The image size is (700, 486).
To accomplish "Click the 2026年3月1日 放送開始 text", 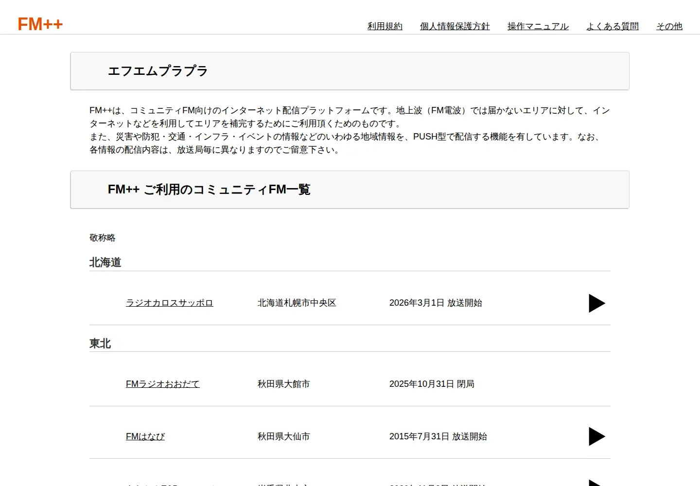I will pos(436,303).
